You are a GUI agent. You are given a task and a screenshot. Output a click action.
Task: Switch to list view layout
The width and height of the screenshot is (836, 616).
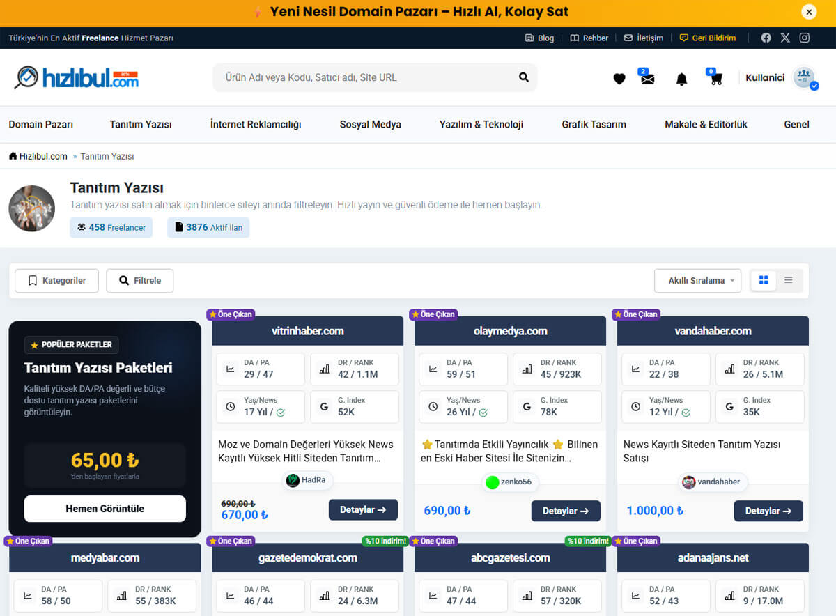click(x=789, y=280)
